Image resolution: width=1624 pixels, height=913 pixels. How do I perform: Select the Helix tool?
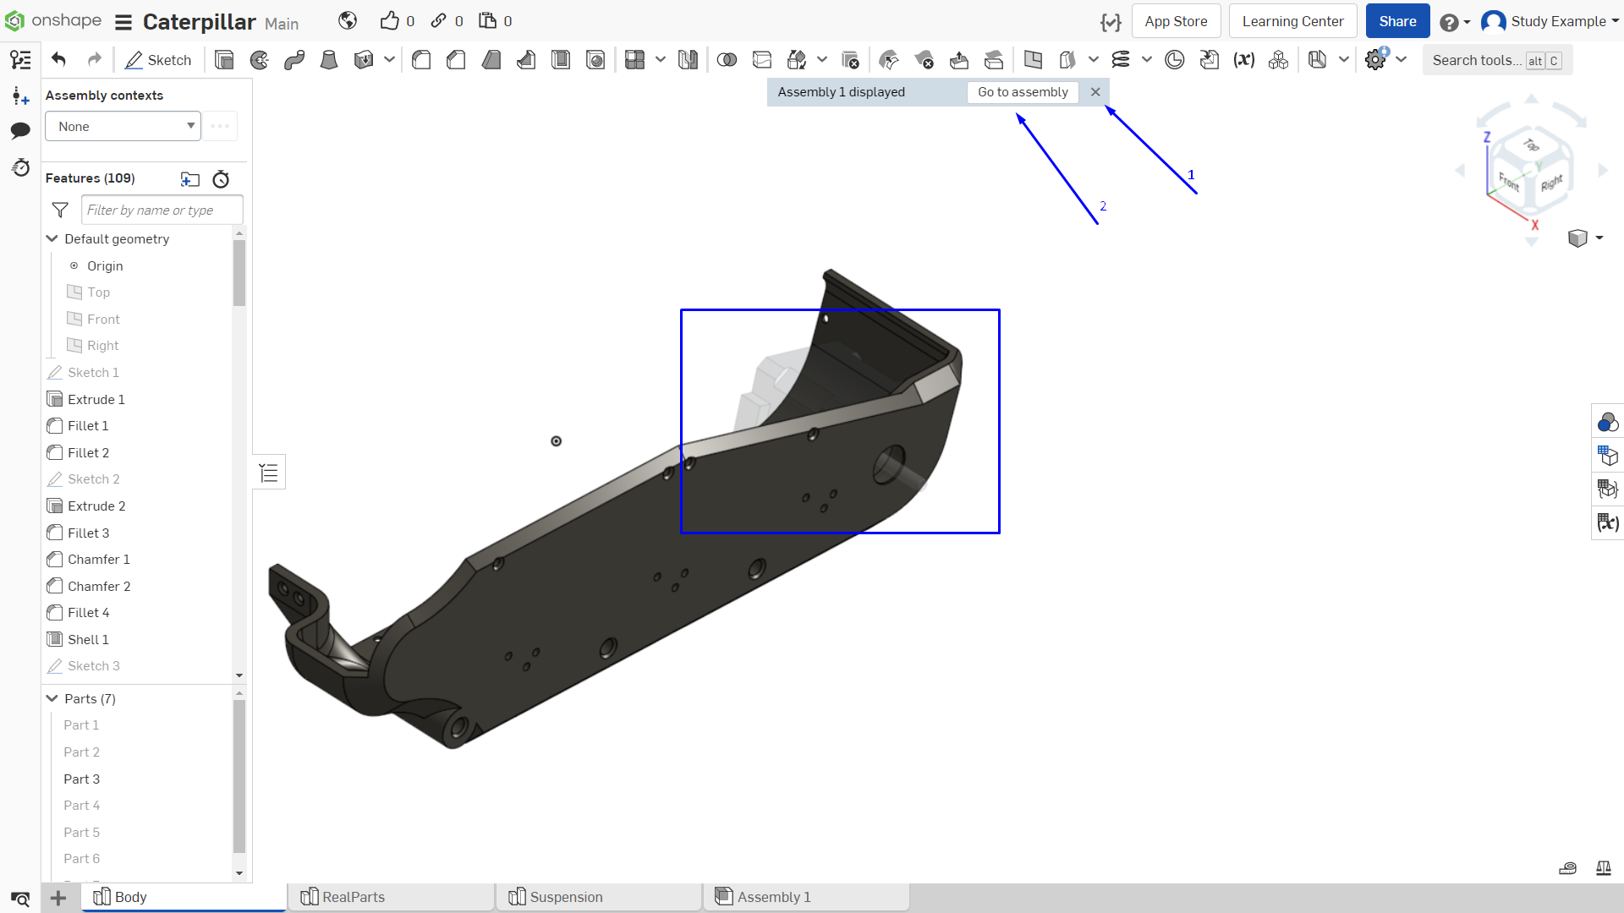(1121, 60)
